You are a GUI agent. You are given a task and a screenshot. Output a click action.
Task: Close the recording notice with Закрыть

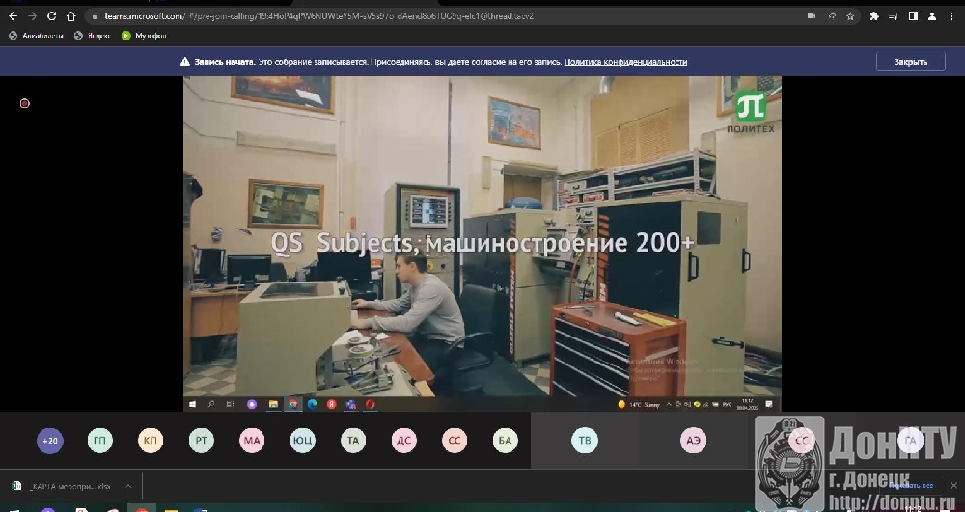910,62
